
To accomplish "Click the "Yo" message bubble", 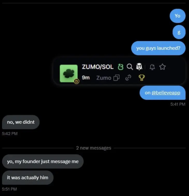I will tap(177, 16).
